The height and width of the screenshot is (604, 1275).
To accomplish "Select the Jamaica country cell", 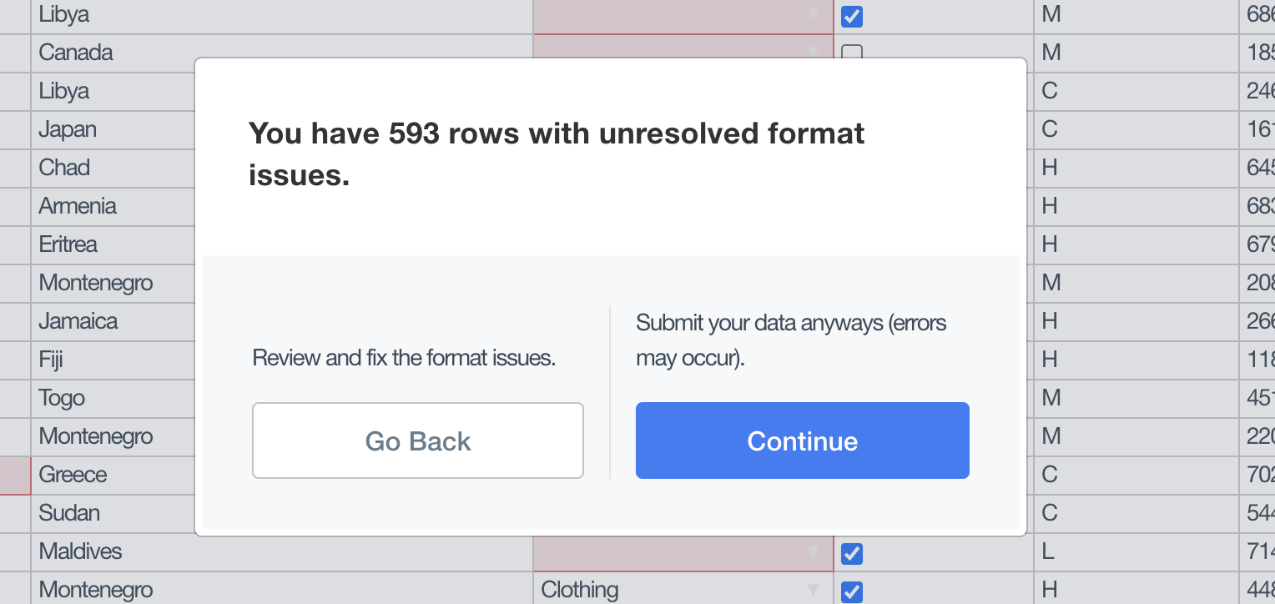I will [100, 321].
